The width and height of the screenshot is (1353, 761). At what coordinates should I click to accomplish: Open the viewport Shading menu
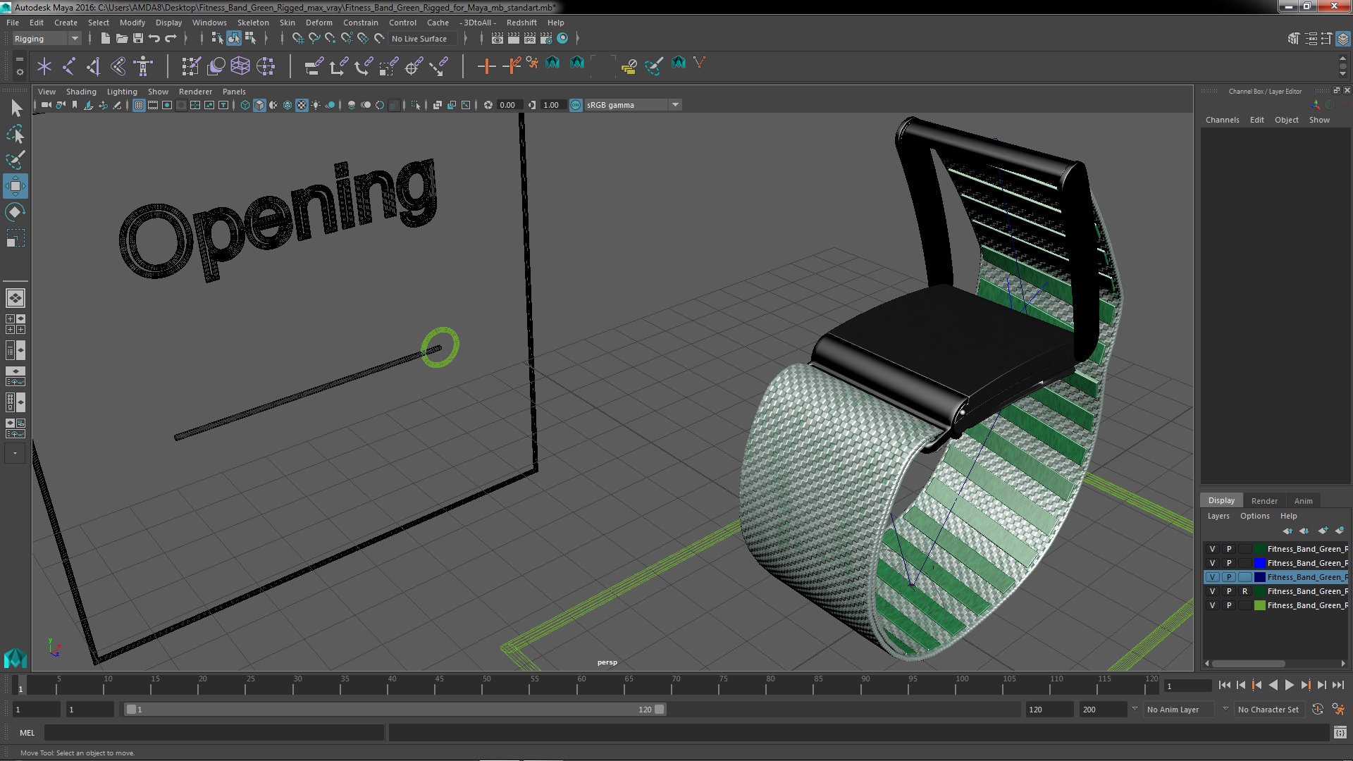point(81,92)
